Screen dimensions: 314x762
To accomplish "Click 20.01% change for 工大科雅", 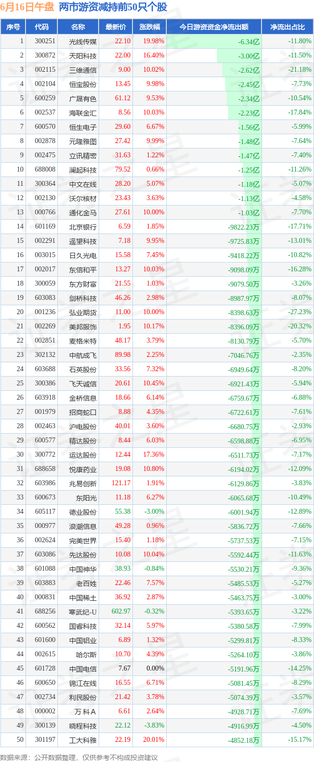I will click(x=154, y=740).
